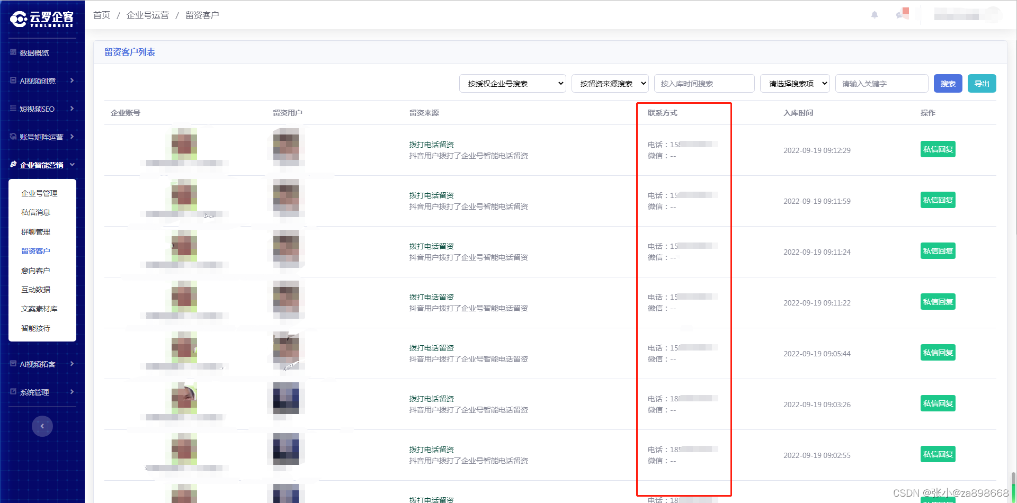Open 按留资来源搜索 dropdown
Viewport: 1017px width, 503px height.
coord(610,84)
